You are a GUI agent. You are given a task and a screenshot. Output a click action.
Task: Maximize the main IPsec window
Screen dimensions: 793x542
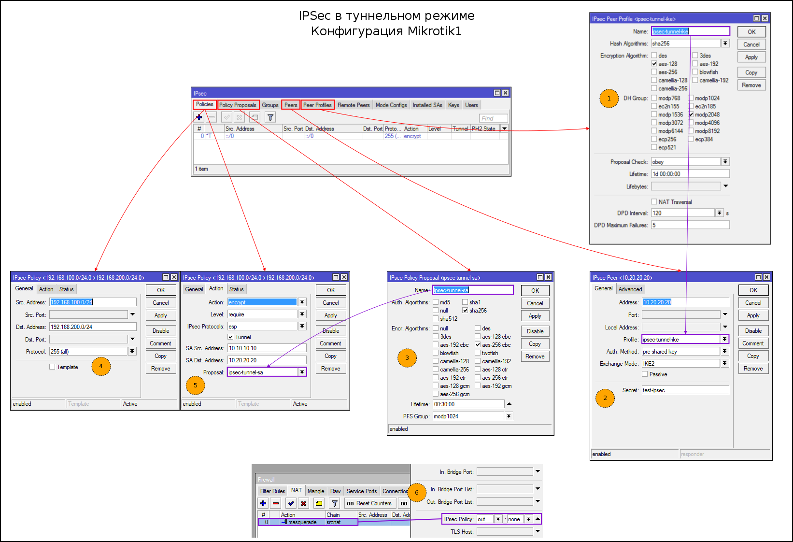(497, 93)
